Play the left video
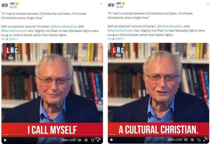Screen dimensions: 211x144 (x=5, y=140)
